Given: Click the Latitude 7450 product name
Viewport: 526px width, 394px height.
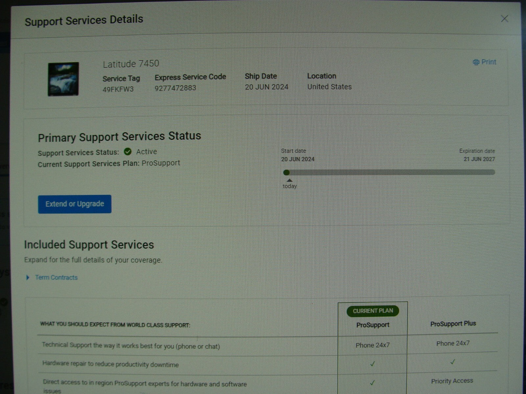Looking at the screenshot, I should coord(131,64).
